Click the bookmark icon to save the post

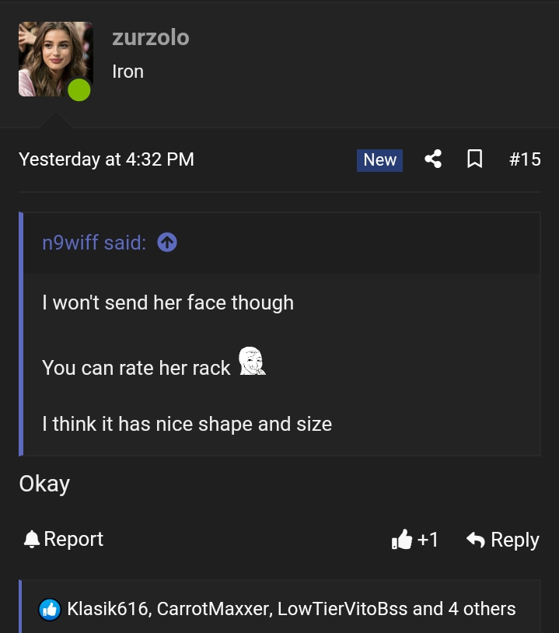point(475,159)
